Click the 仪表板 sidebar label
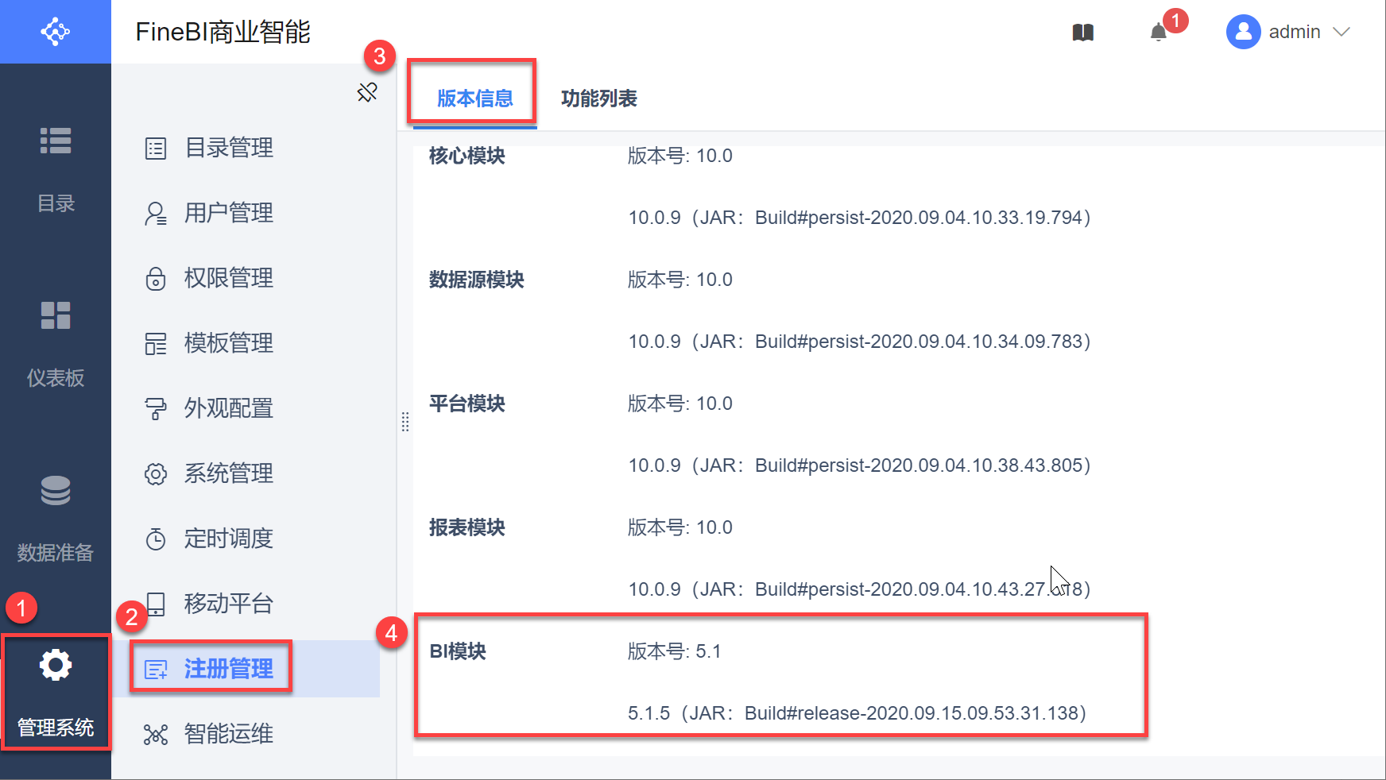 (x=56, y=378)
